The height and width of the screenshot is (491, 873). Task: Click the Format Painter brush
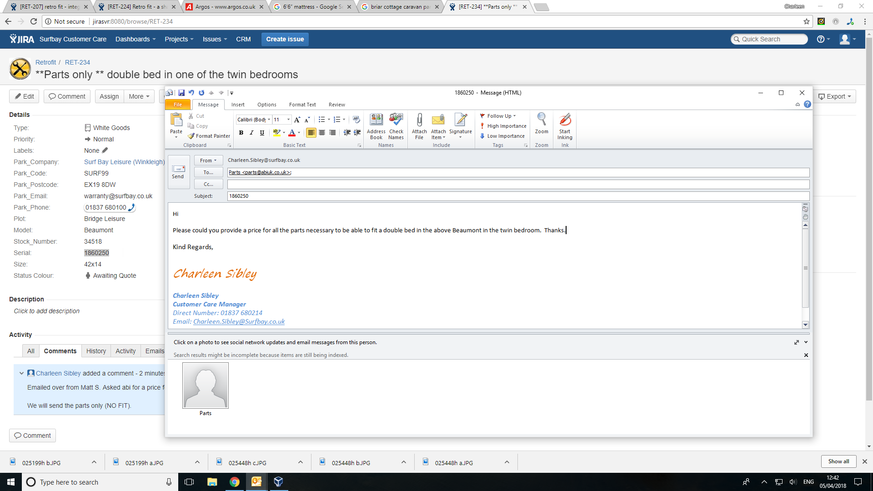pyautogui.click(x=209, y=136)
